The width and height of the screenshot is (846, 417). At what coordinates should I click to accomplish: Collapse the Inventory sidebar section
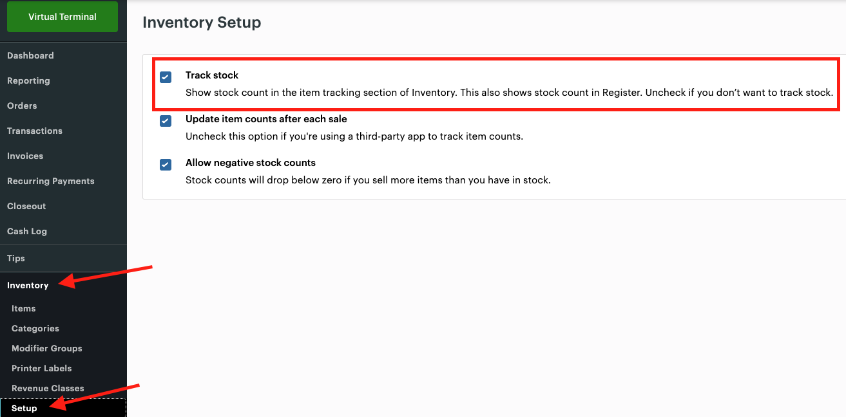[x=28, y=286]
